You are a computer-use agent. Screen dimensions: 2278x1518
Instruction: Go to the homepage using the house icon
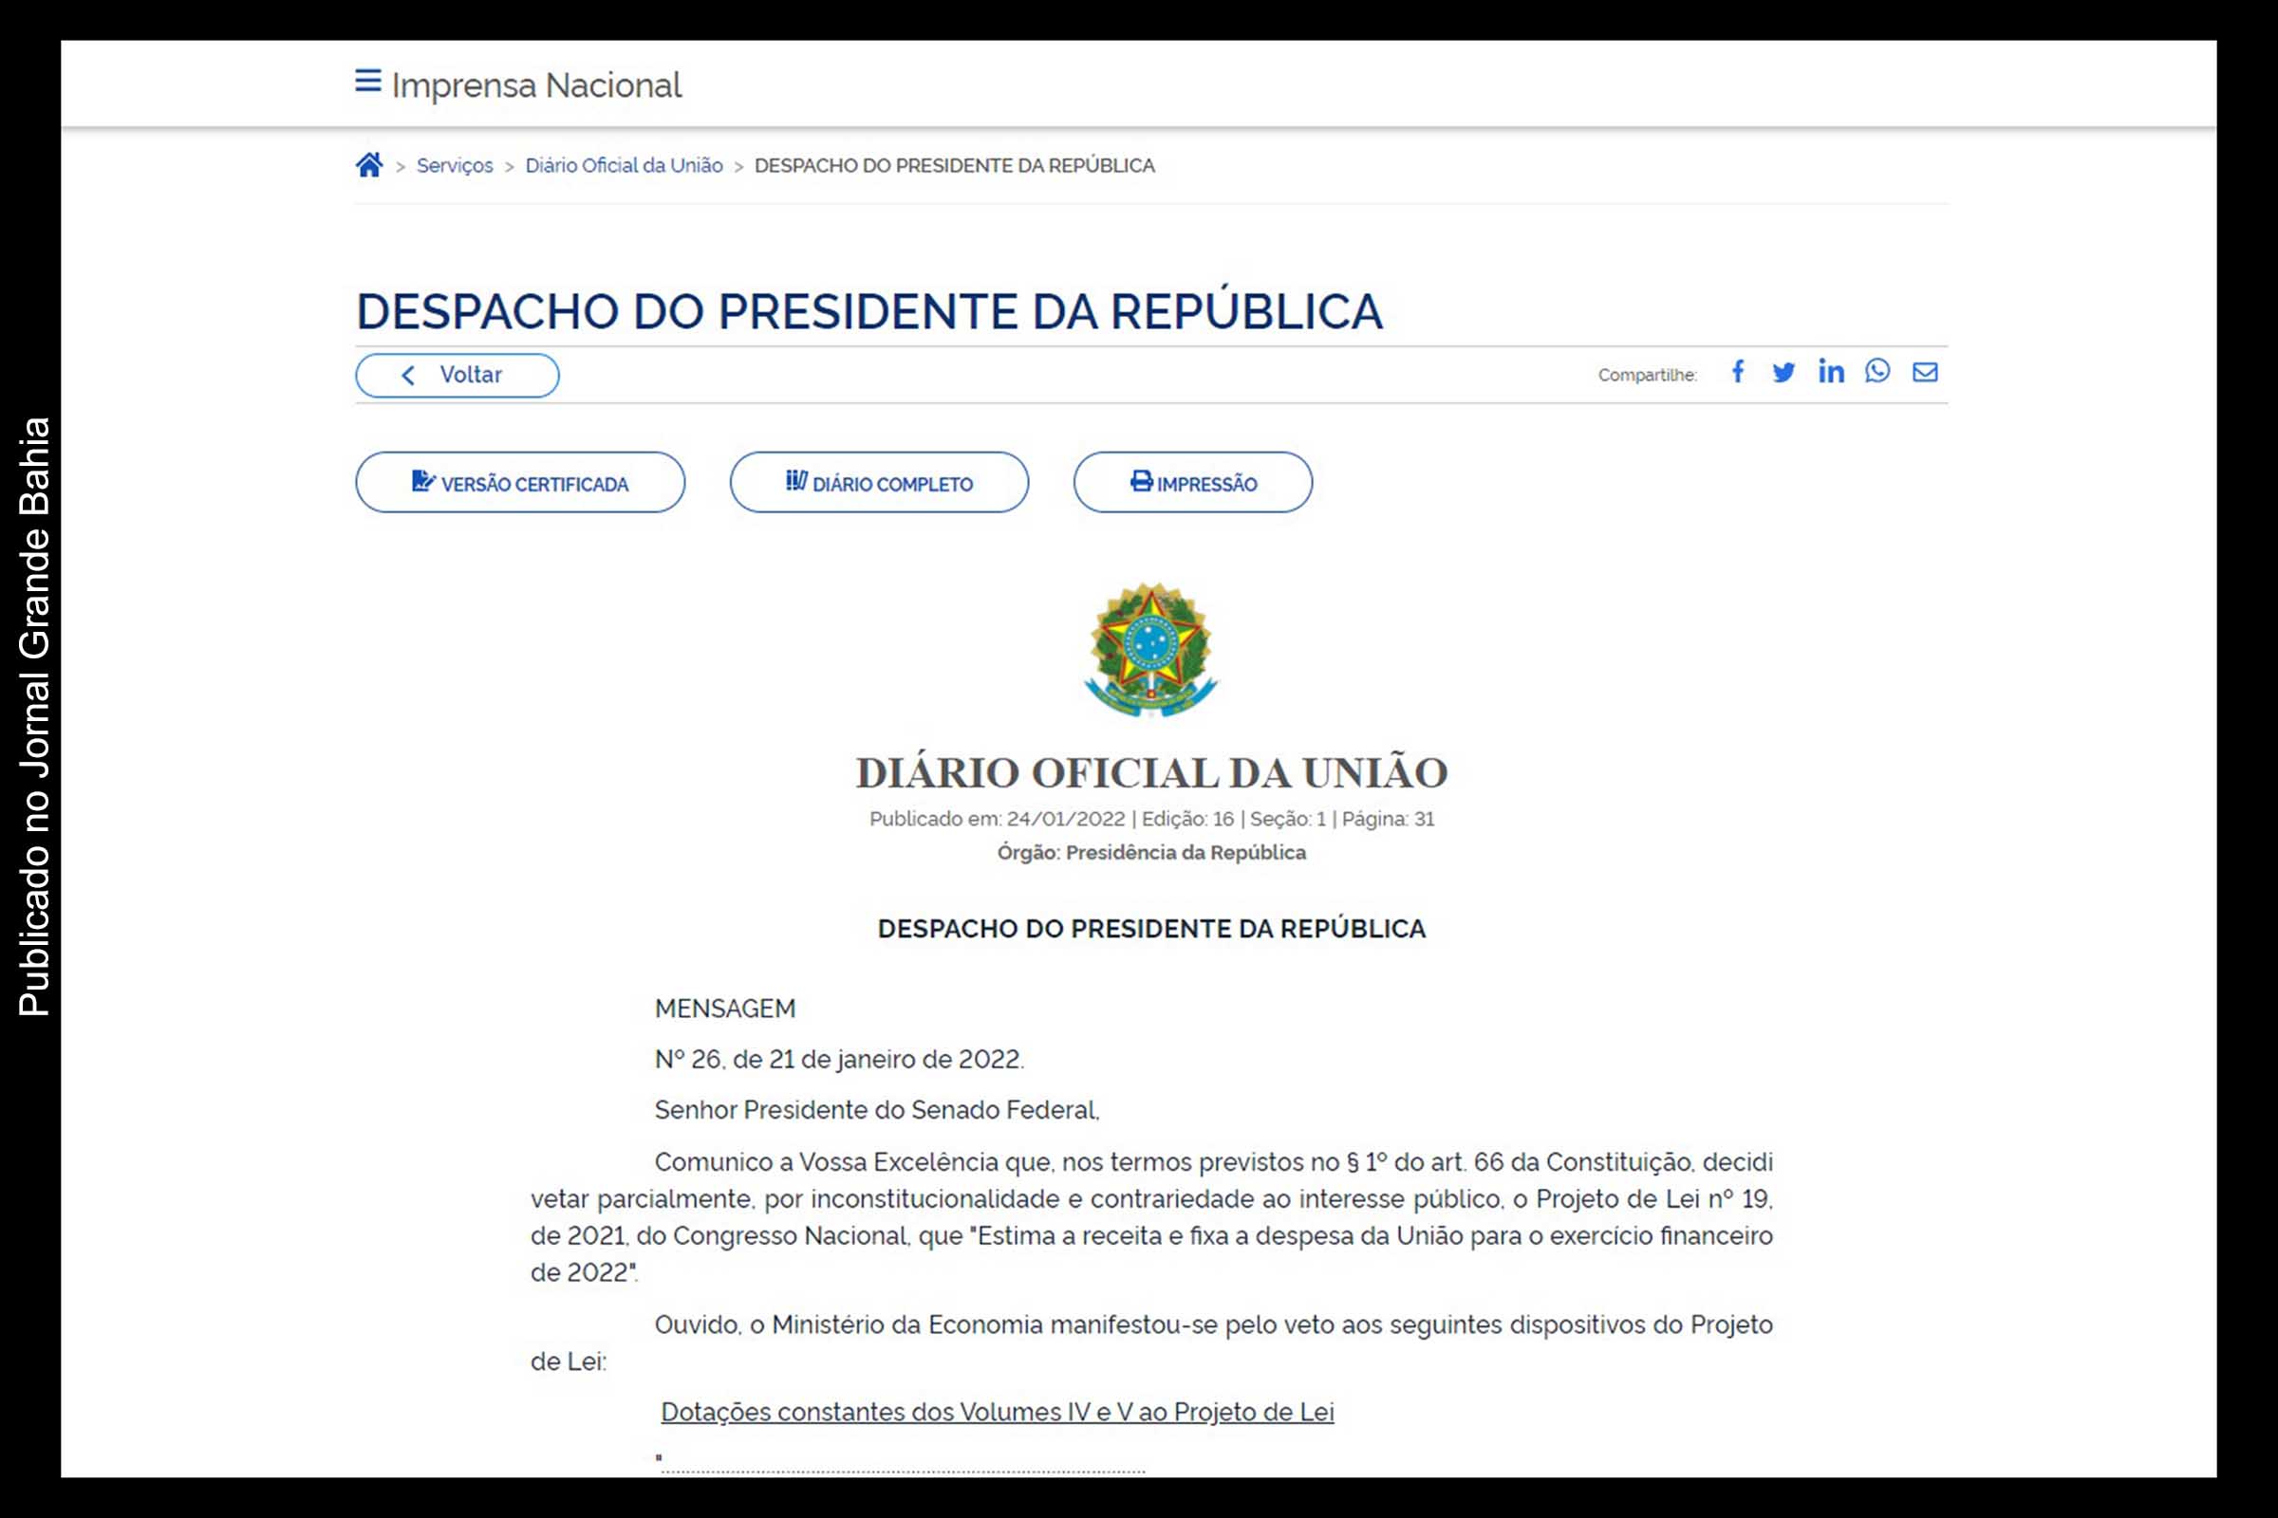[369, 164]
